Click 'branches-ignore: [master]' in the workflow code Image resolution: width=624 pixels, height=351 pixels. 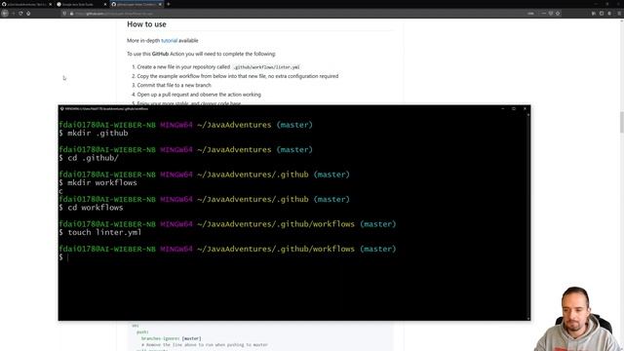[172, 338]
